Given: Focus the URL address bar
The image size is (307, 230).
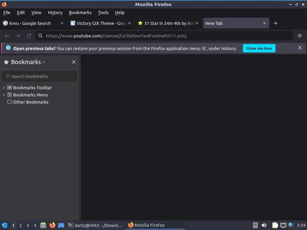Looking at the screenshot, I should 164,36.
